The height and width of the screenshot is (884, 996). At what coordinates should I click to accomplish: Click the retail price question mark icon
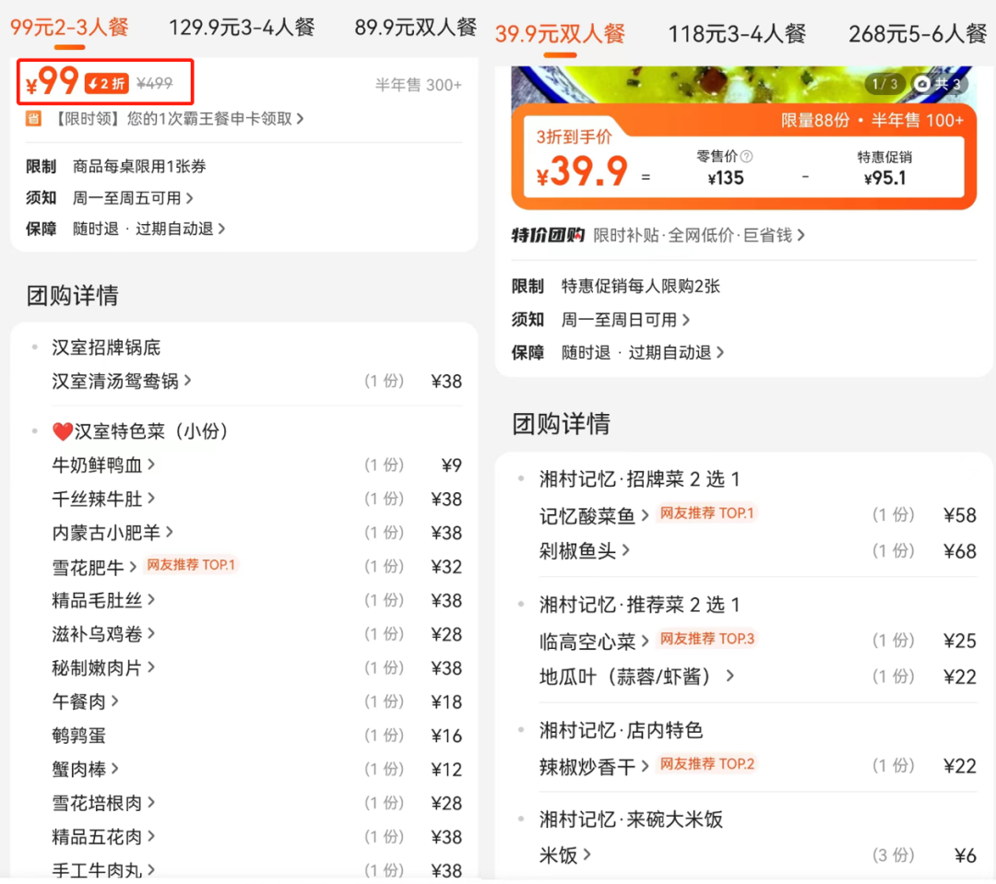click(x=746, y=157)
